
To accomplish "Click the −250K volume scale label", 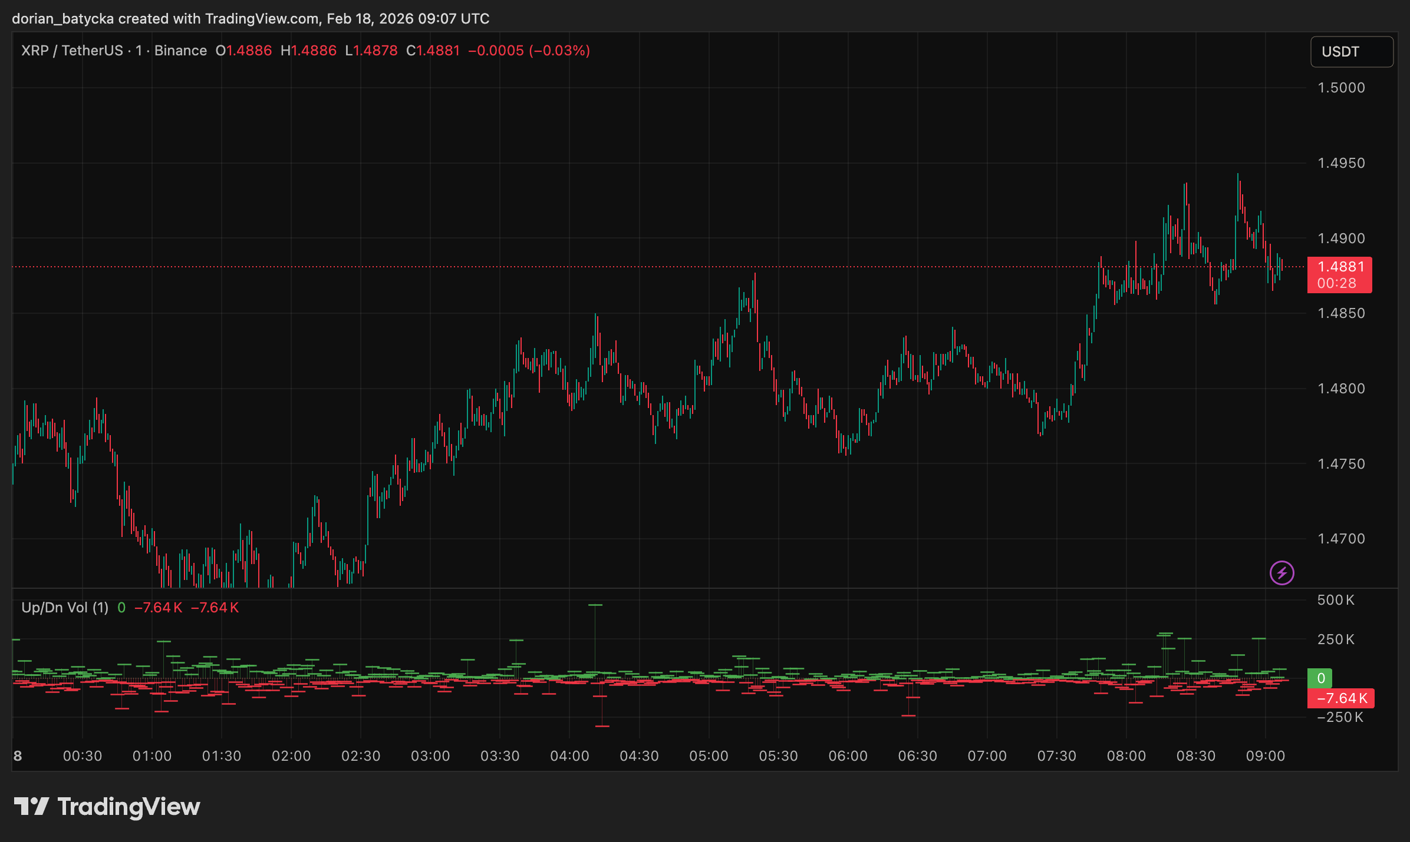I will coord(1340,717).
